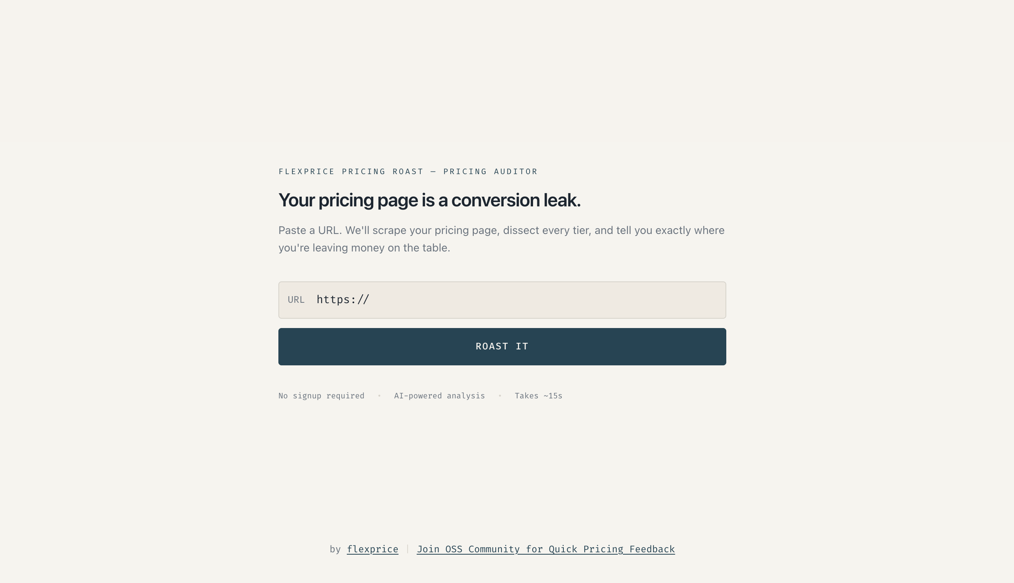
Task: Click the ROAST IT button
Action: pyautogui.click(x=502, y=346)
